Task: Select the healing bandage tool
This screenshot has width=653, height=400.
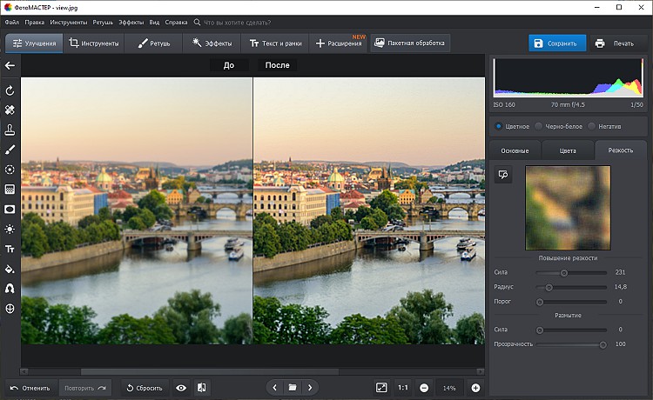Action: [10, 110]
